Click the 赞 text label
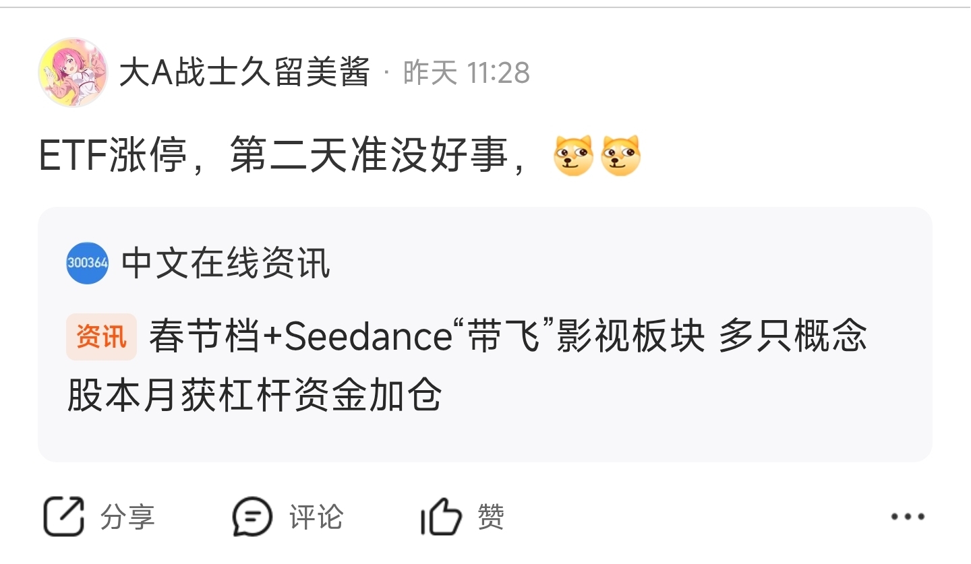The width and height of the screenshot is (971, 564). point(490,517)
